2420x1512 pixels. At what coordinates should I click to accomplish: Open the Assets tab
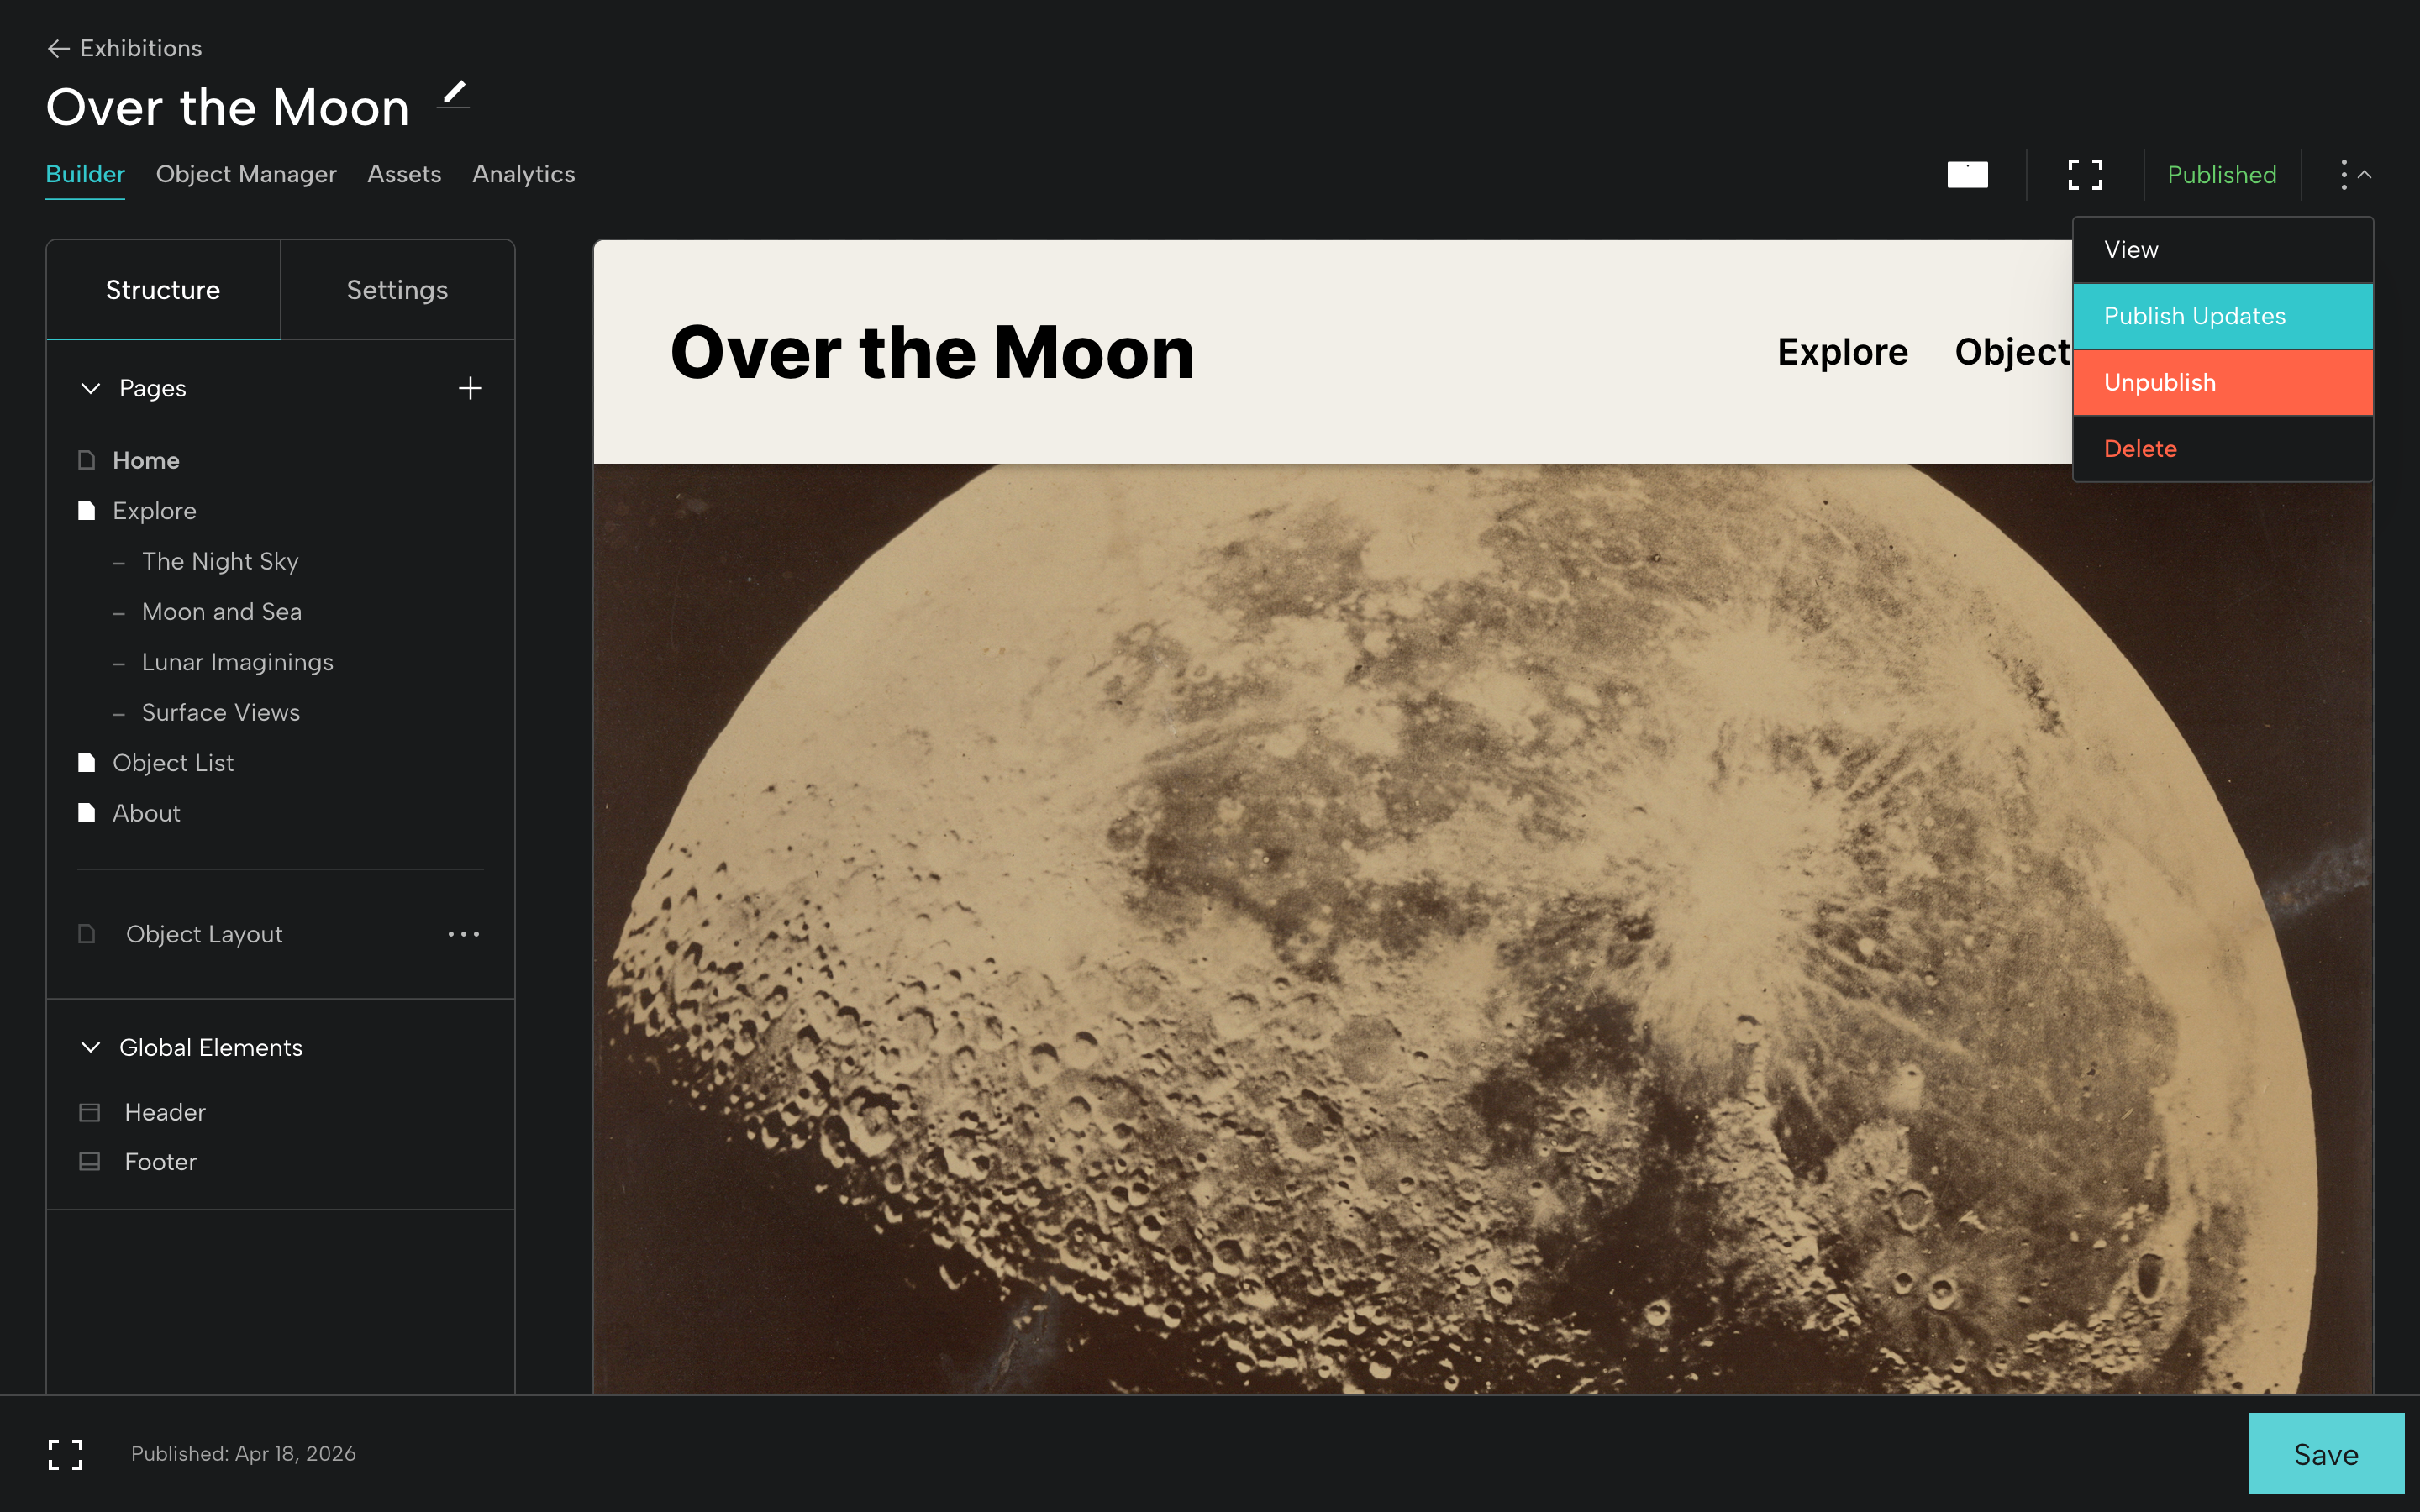(404, 174)
